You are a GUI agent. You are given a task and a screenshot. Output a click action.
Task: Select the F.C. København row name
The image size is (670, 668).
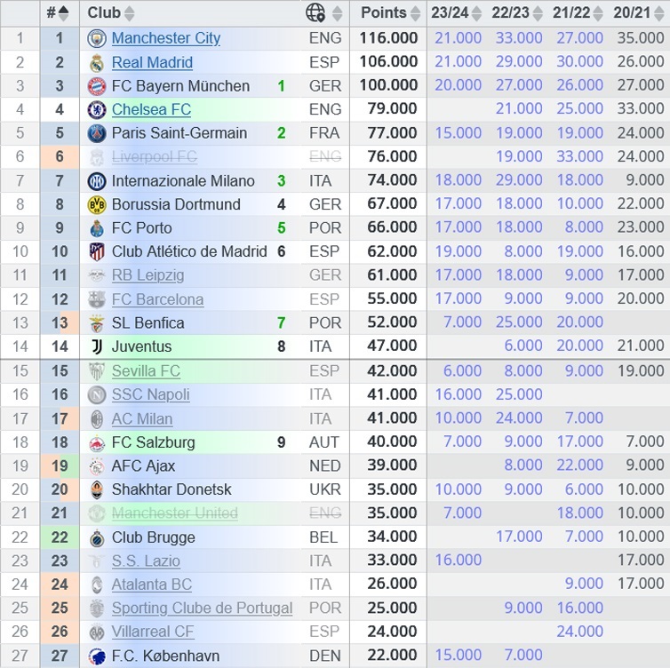click(165, 656)
